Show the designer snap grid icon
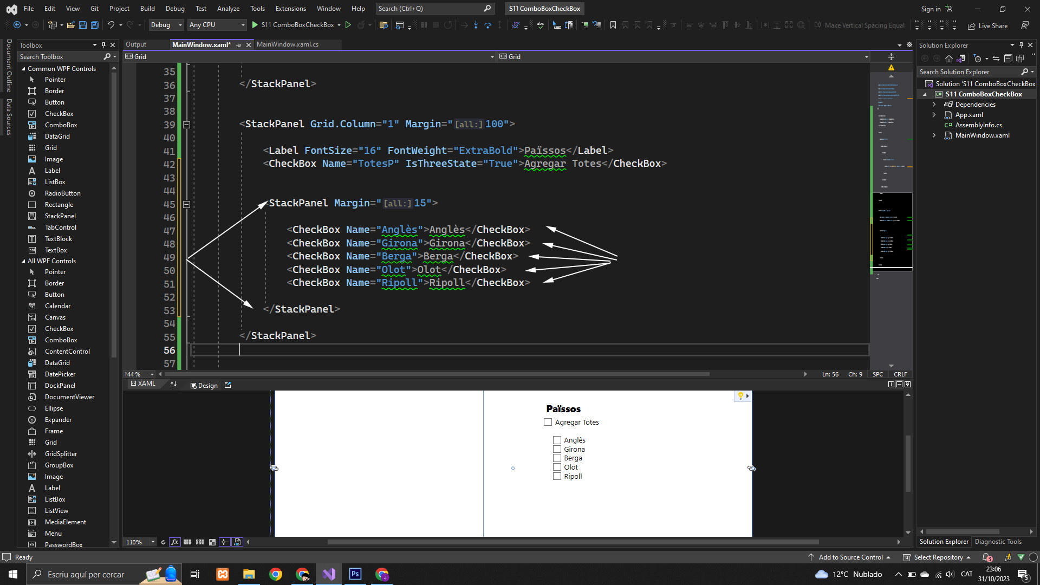The width and height of the screenshot is (1040, 585). 187,542
